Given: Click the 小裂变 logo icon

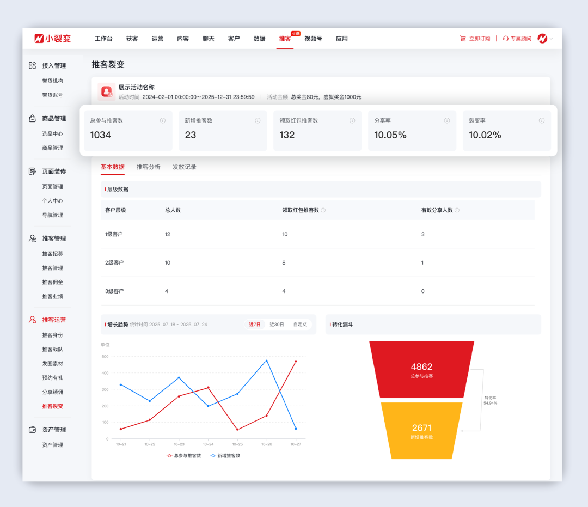Looking at the screenshot, I should (x=39, y=39).
